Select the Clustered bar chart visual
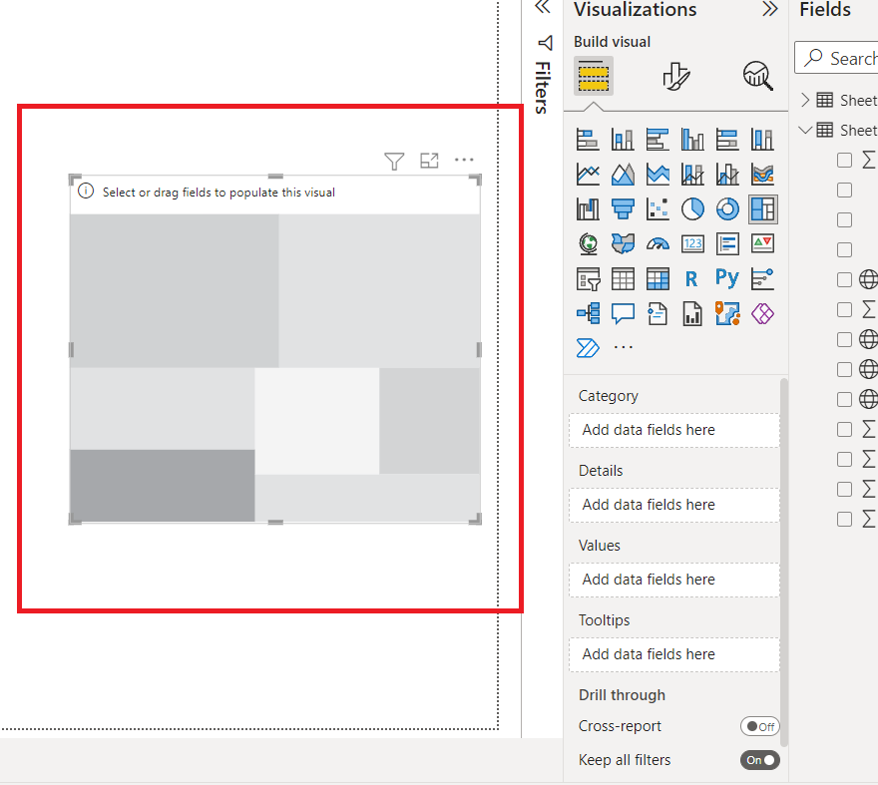 (658, 140)
